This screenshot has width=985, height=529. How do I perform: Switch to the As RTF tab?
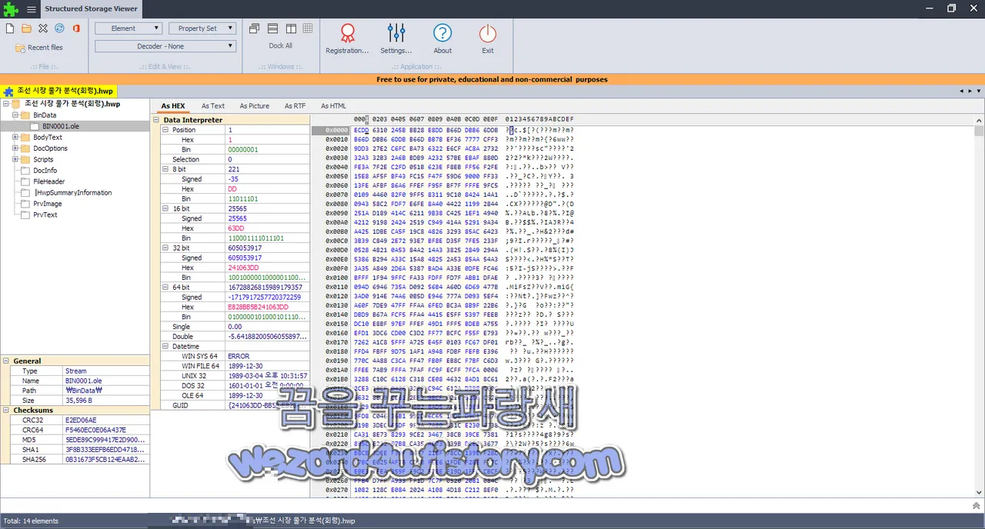pos(295,106)
